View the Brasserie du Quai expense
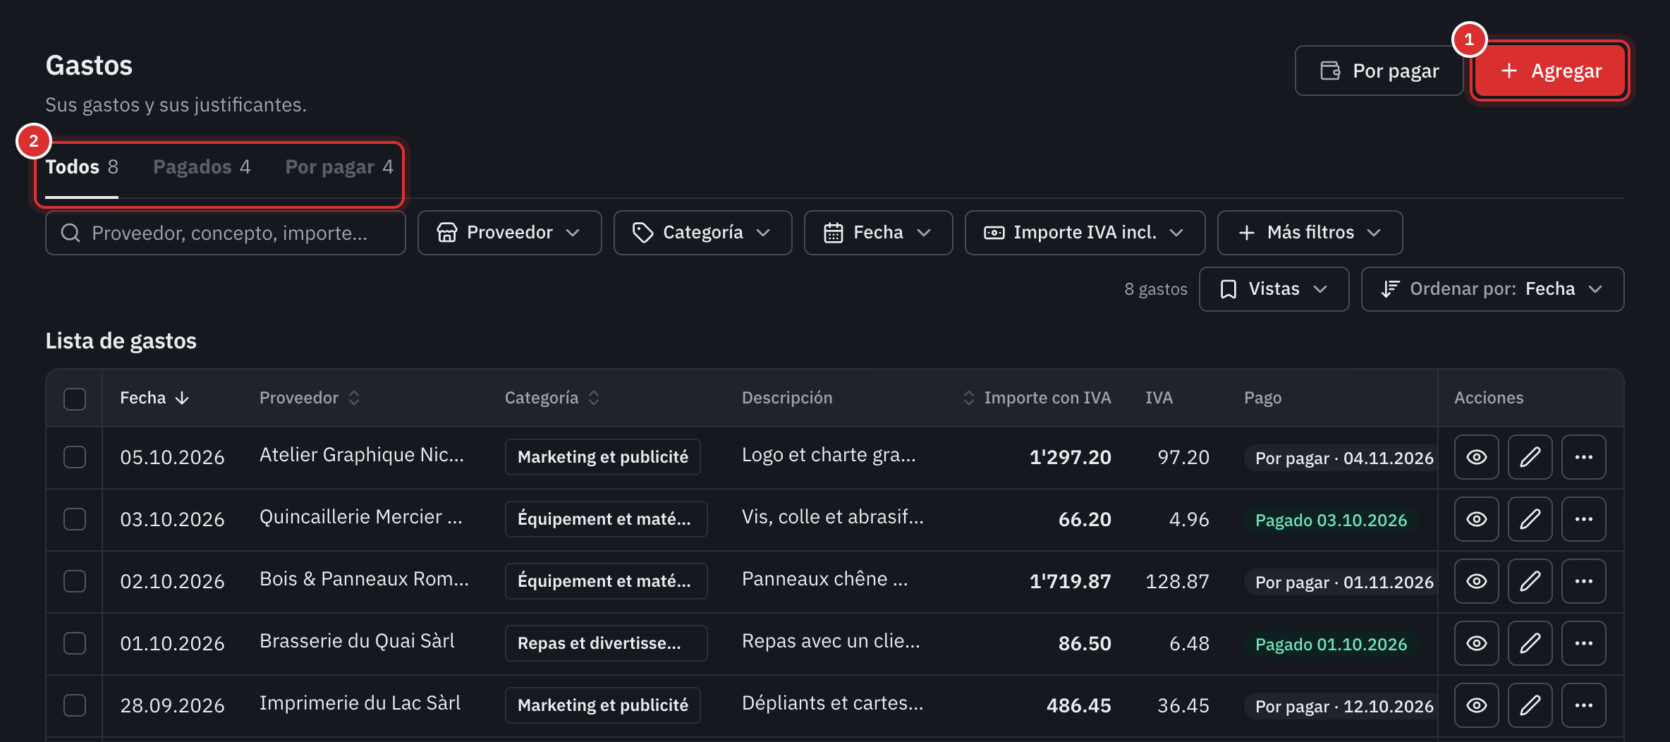 (1476, 643)
